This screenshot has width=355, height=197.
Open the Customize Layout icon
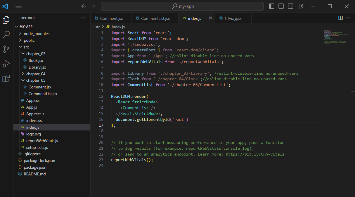click(300, 6)
